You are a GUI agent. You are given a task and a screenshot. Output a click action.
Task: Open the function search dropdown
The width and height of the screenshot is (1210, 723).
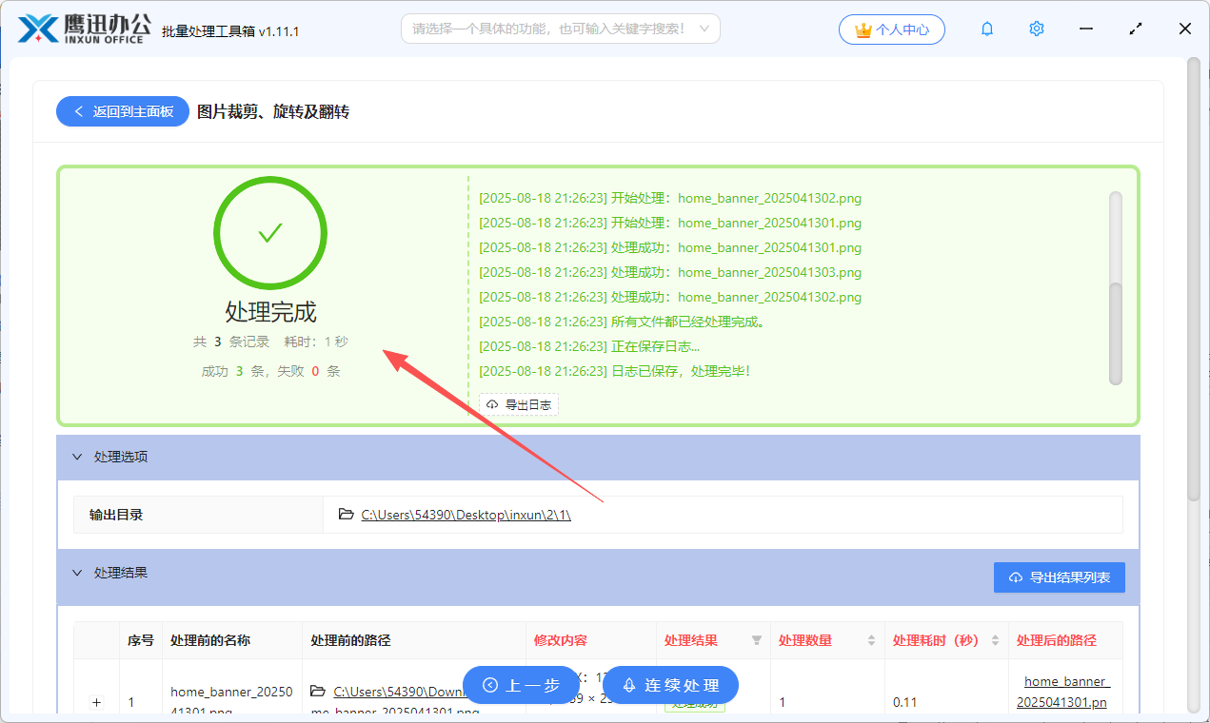[560, 29]
